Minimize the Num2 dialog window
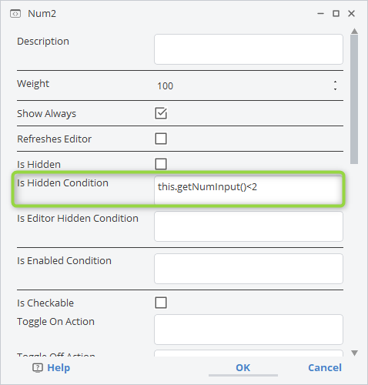 [320, 13]
